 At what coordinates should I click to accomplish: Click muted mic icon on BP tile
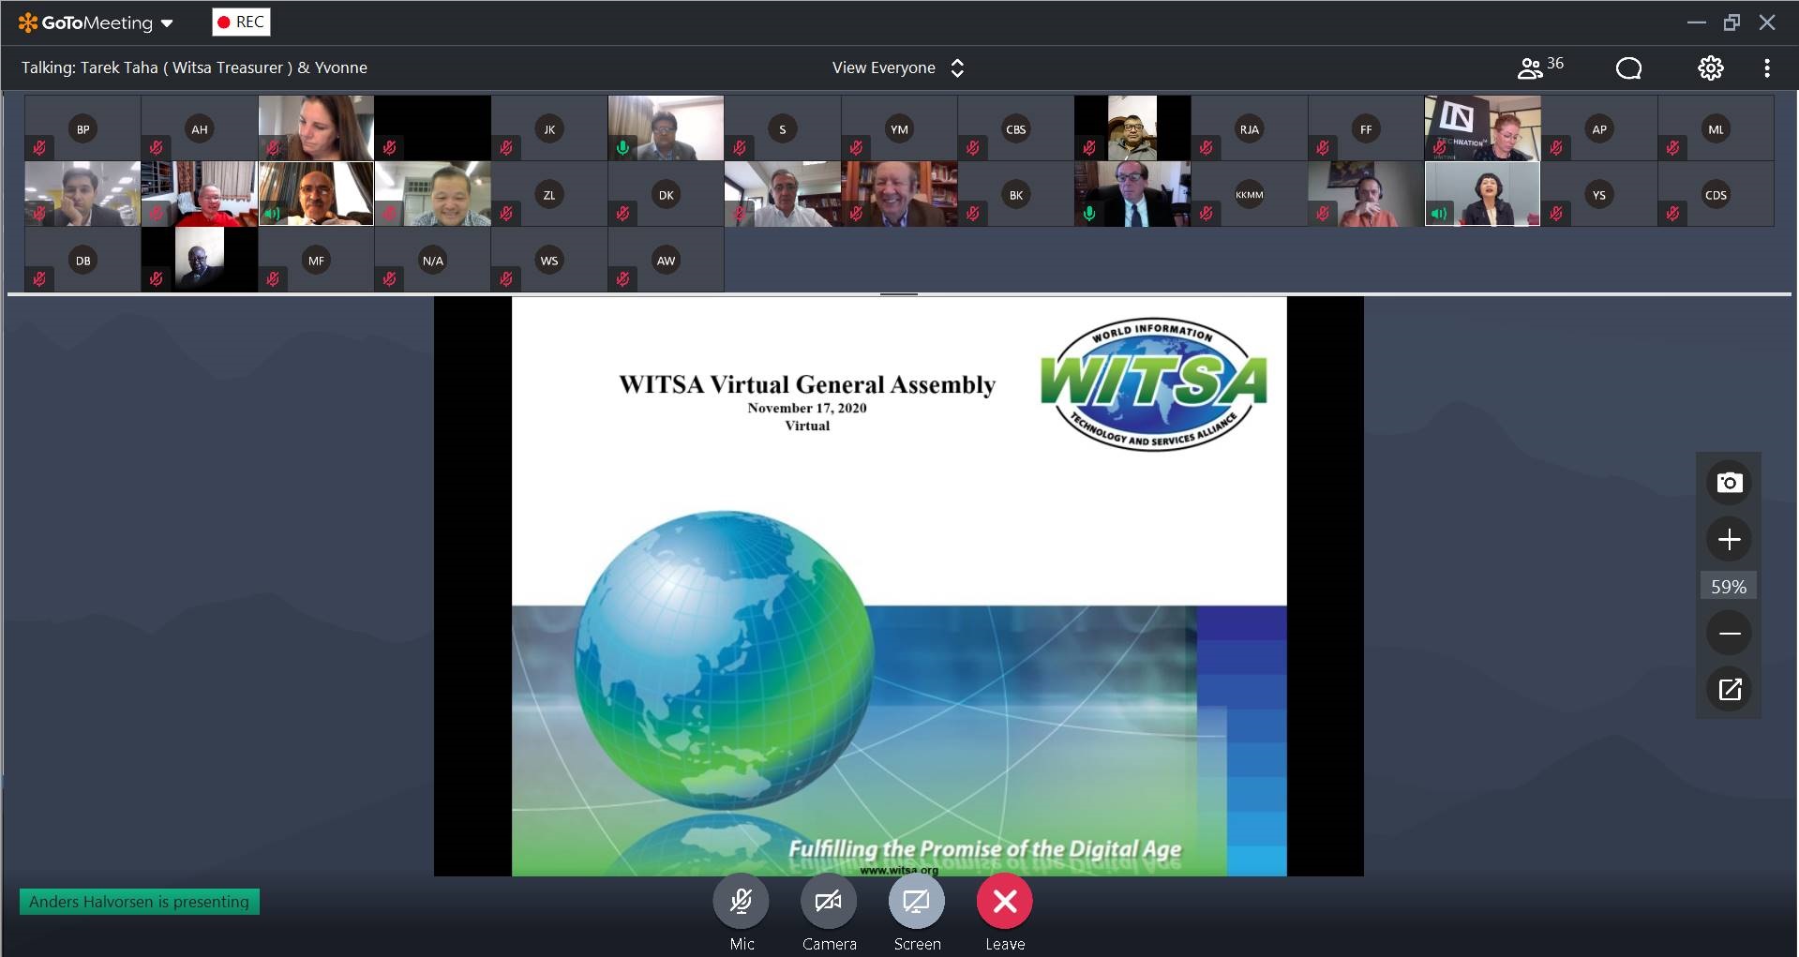pos(39,147)
